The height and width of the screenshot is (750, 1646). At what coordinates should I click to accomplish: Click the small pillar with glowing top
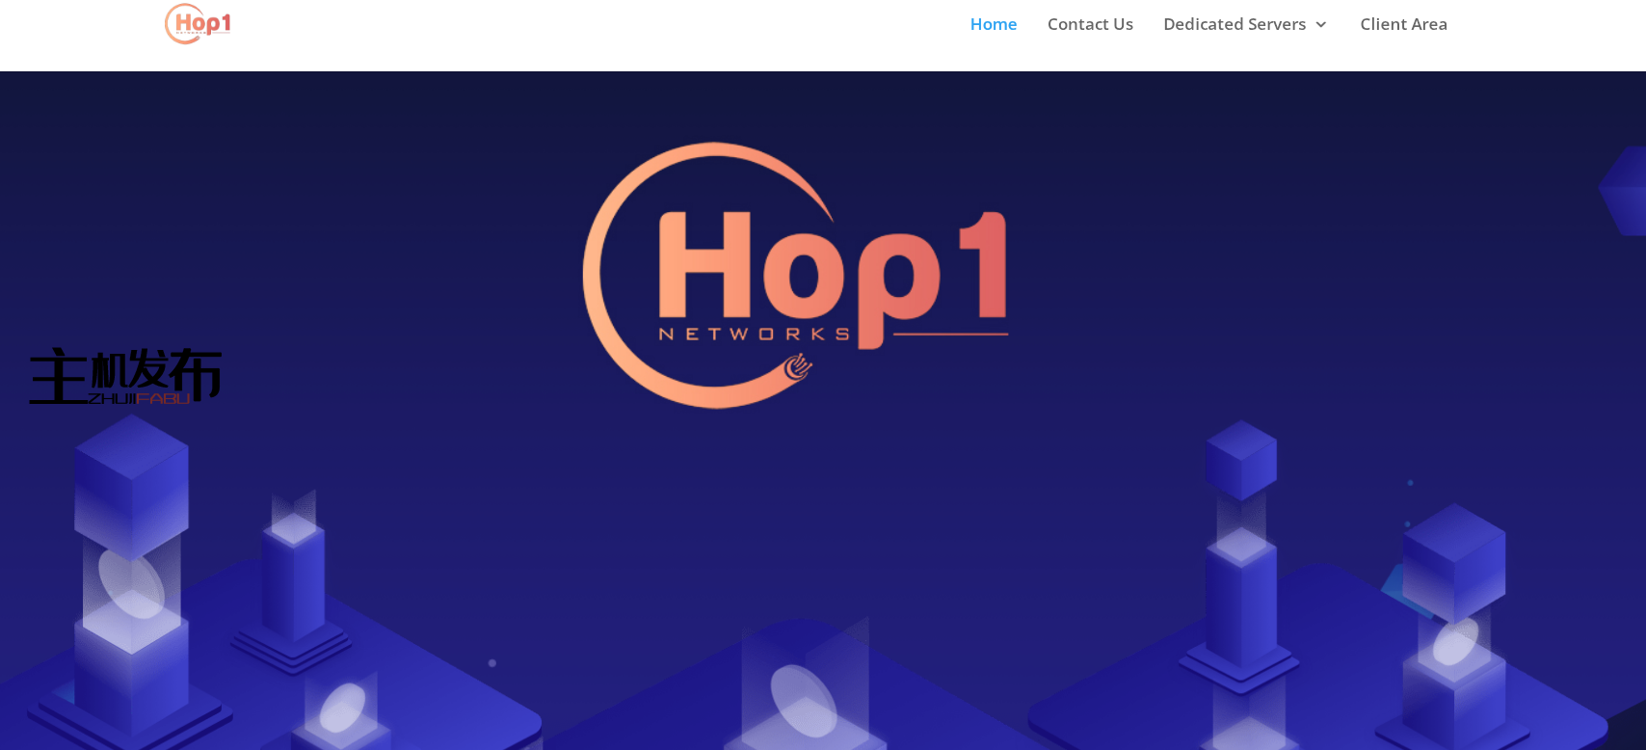[x=294, y=578]
